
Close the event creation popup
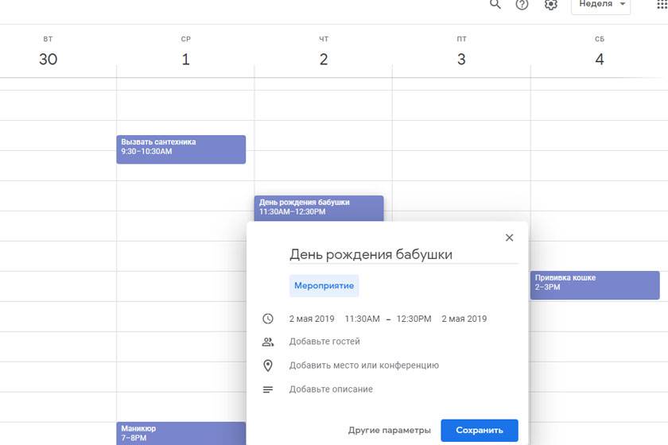tap(510, 238)
